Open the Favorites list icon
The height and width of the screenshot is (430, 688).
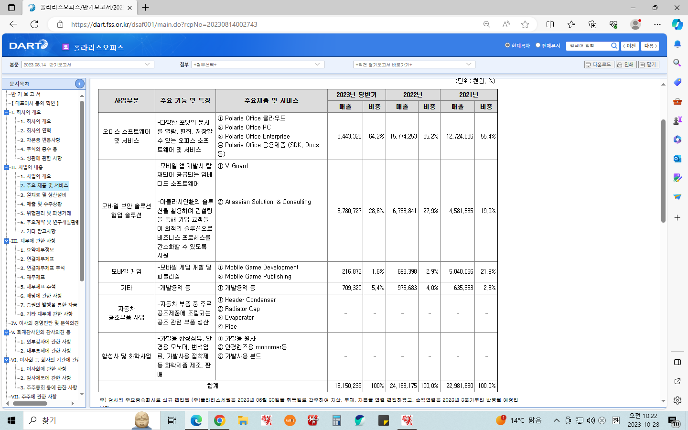tap(571, 24)
